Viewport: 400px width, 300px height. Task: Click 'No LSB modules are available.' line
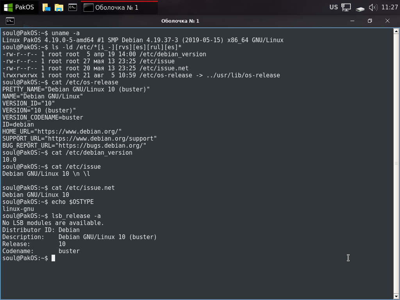53,223
